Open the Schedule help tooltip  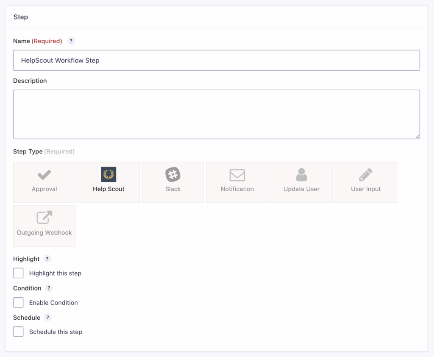47,317
